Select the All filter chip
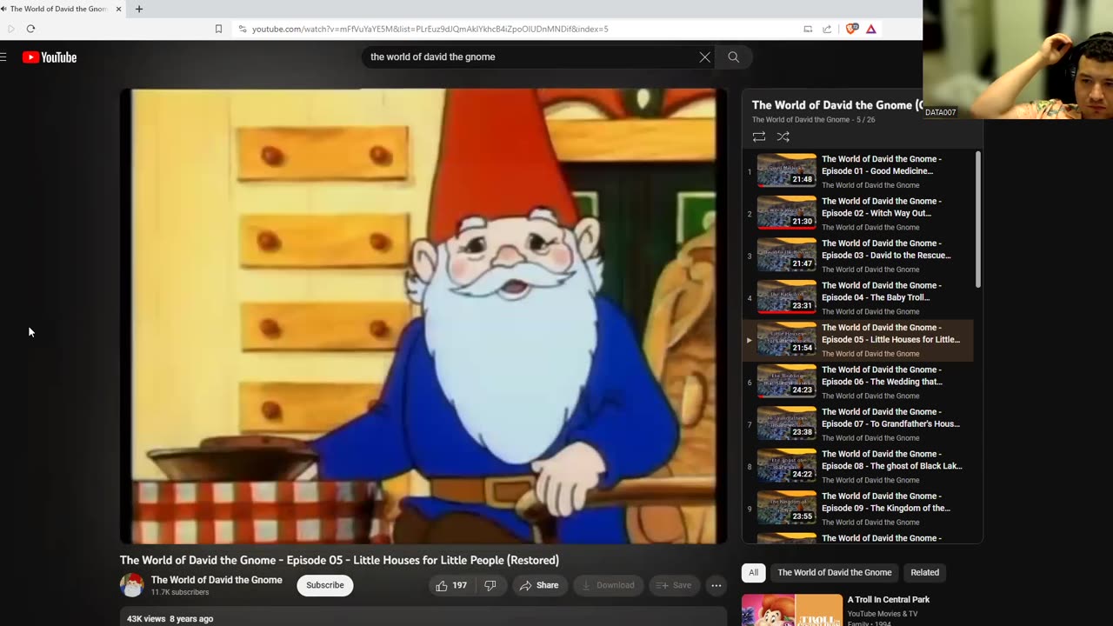The image size is (1113, 626). (754, 572)
